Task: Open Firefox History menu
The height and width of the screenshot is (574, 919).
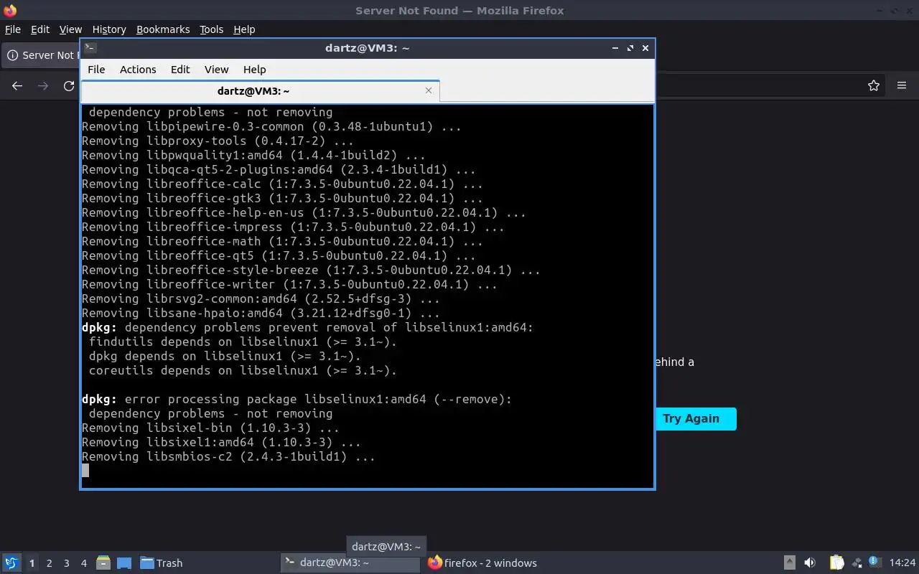Action: (x=109, y=29)
